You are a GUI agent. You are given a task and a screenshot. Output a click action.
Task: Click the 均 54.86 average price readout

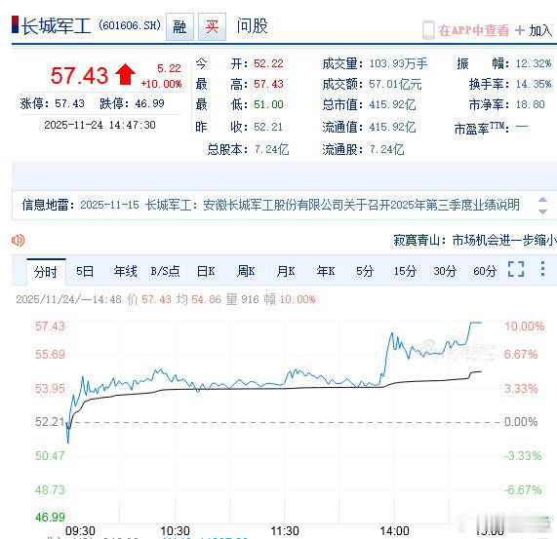coord(199,299)
